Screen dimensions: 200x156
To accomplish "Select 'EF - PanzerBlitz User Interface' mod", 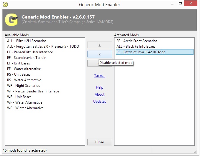I will click(30, 52).
